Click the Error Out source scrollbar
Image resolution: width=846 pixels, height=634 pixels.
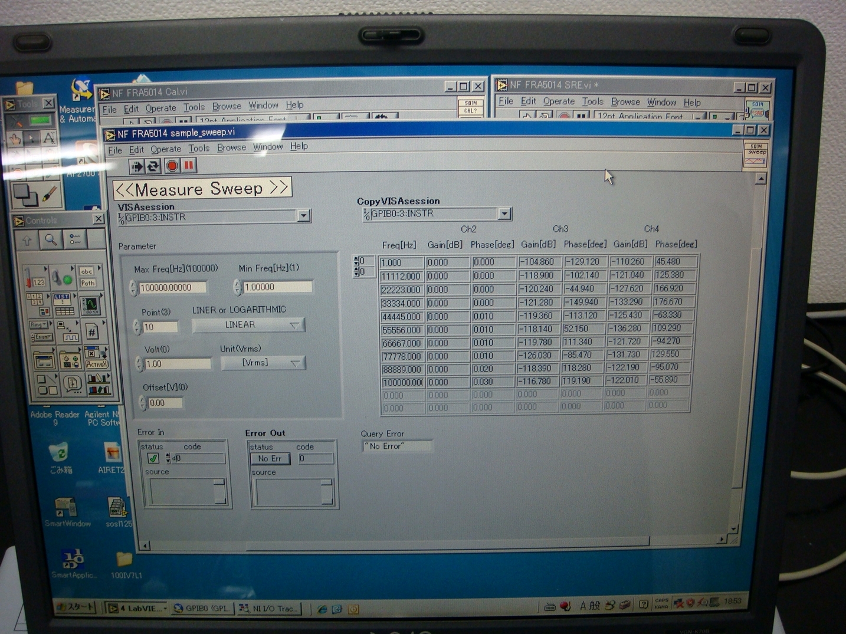click(x=327, y=492)
